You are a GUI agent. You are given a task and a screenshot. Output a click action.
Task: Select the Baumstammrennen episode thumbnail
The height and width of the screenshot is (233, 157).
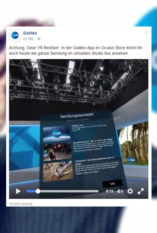pos(58,171)
